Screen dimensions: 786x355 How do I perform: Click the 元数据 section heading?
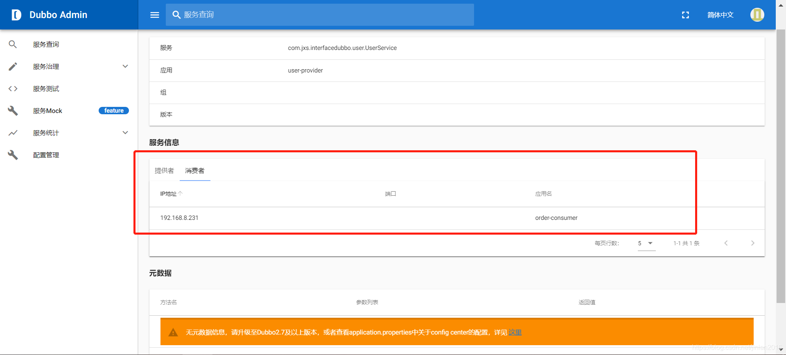pyautogui.click(x=160, y=273)
